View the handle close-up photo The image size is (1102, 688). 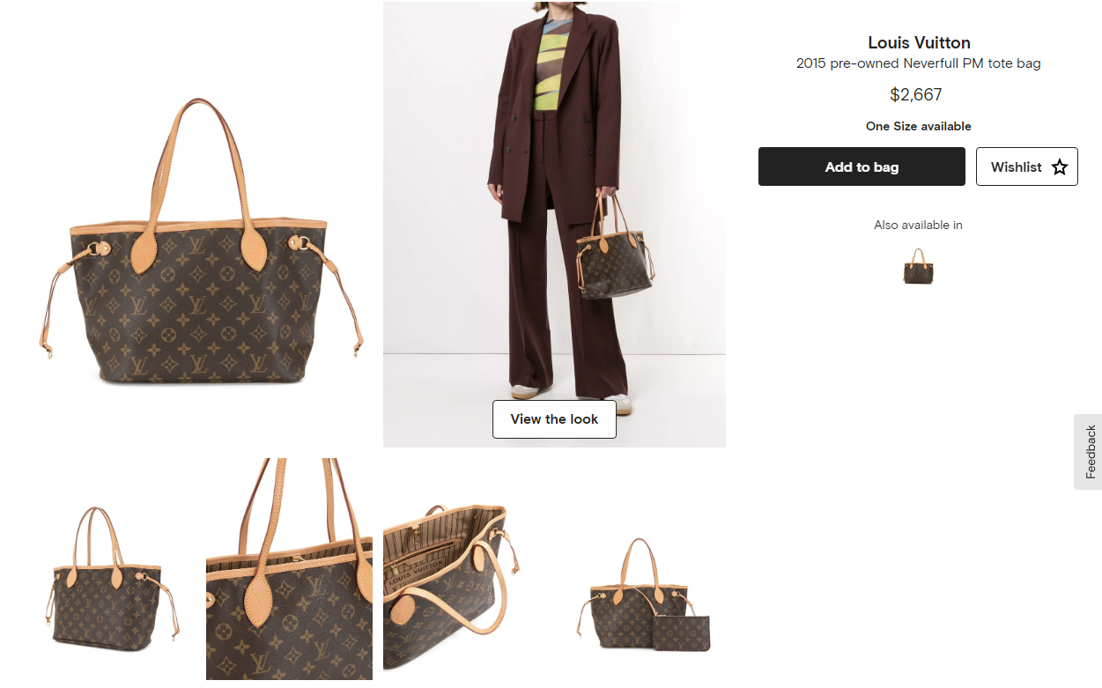[289, 569]
